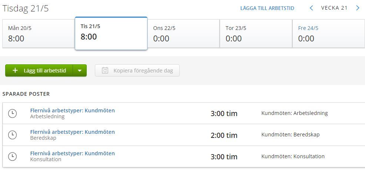Click the plus icon on Lägg till arbetstid

(15, 71)
